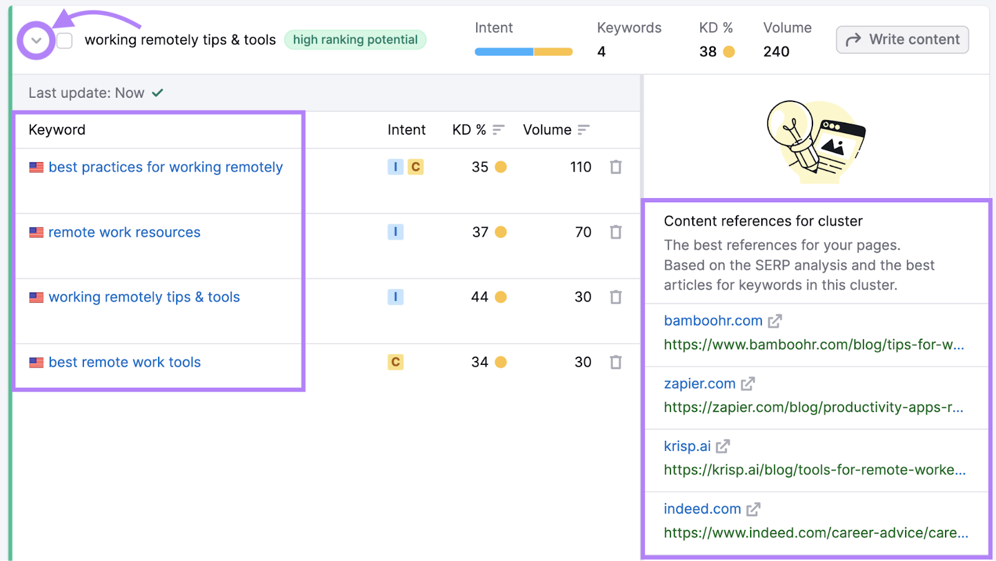Tick the cluster checkbox beside 'working remotely tips & tools'

click(65, 41)
